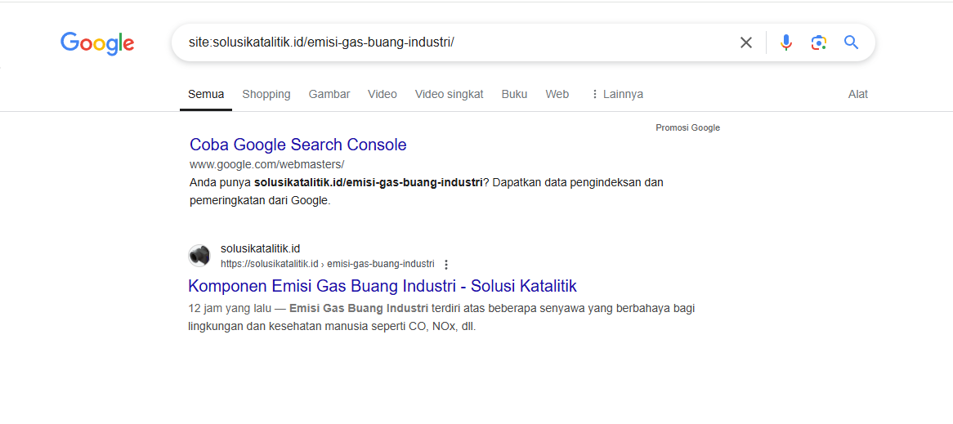Click the 'Anda punya' promotion description text

[x=426, y=191]
